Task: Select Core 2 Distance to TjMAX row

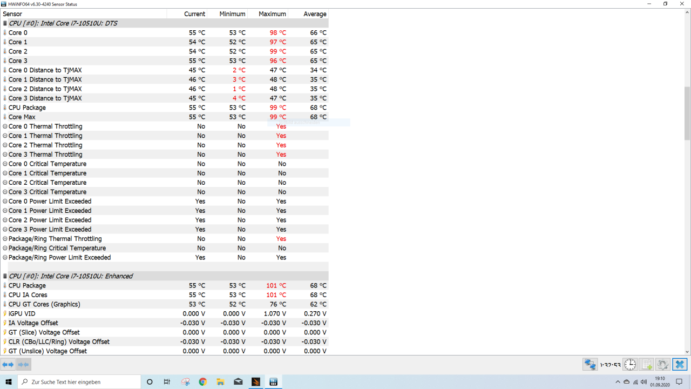Action: coord(164,89)
